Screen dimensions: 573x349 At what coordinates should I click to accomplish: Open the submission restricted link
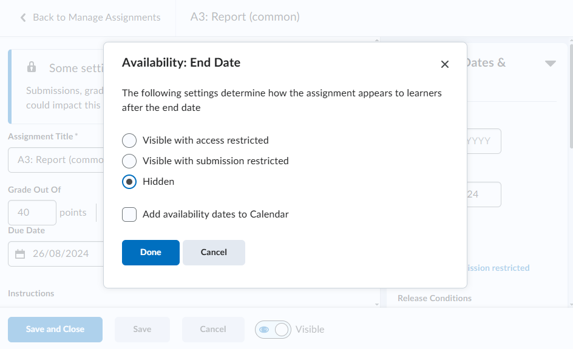tap(498, 268)
